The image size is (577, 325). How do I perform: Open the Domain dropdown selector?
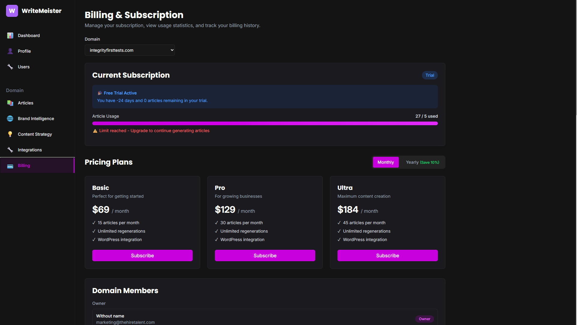pos(130,50)
